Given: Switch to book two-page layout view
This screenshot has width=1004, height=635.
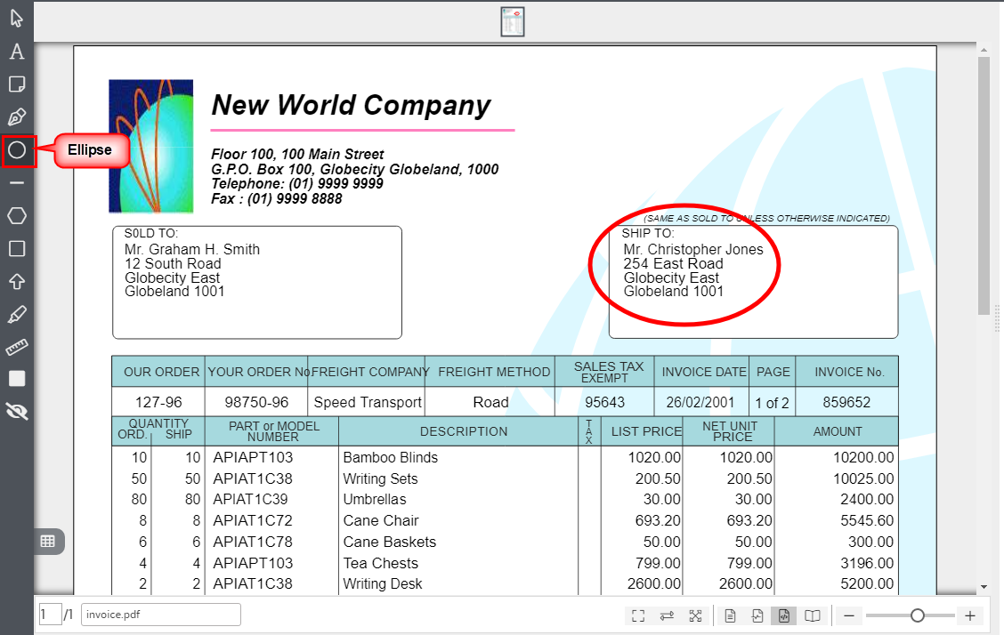Looking at the screenshot, I should 813,615.
